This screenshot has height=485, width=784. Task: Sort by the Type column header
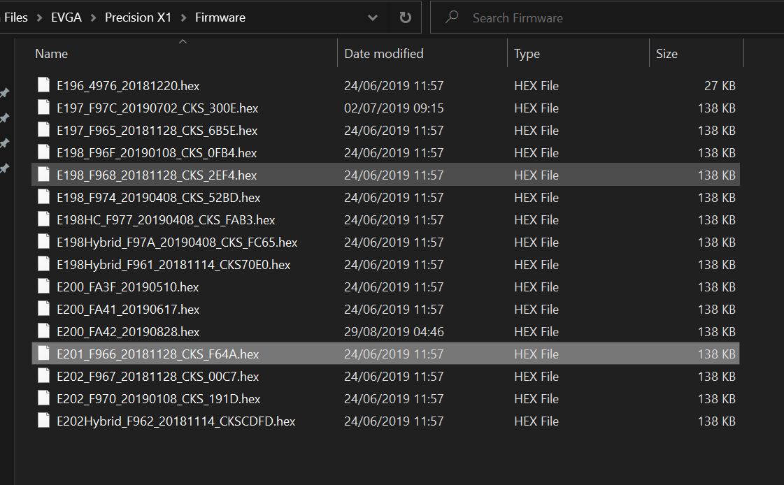527,54
